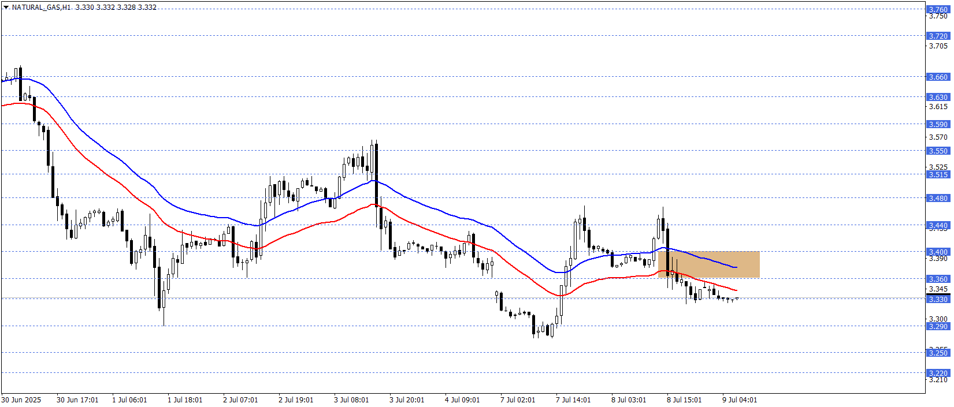Image resolution: width=954 pixels, height=407 pixels.
Task: Click the 30 Jun 17:01 time label
Action: tap(77, 399)
